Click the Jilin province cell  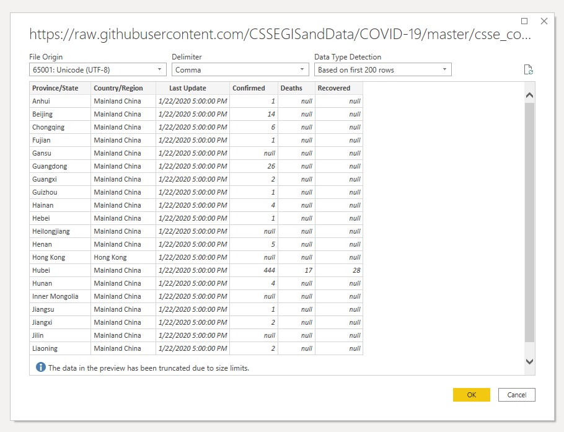(60, 335)
